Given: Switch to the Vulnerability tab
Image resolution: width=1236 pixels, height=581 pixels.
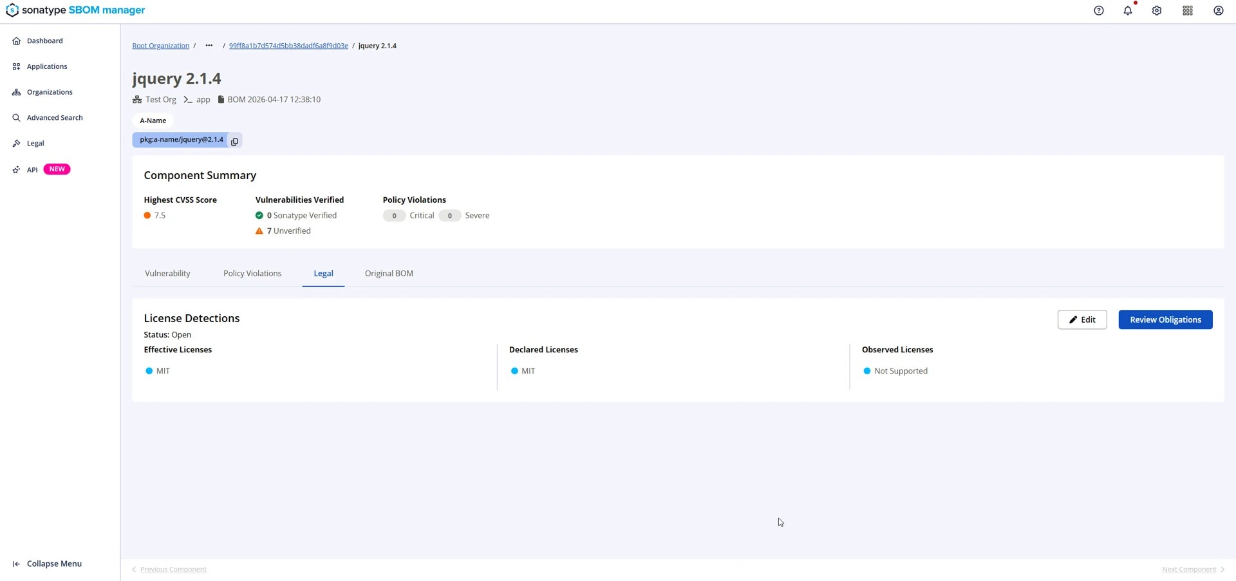Looking at the screenshot, I should (167, 274).
